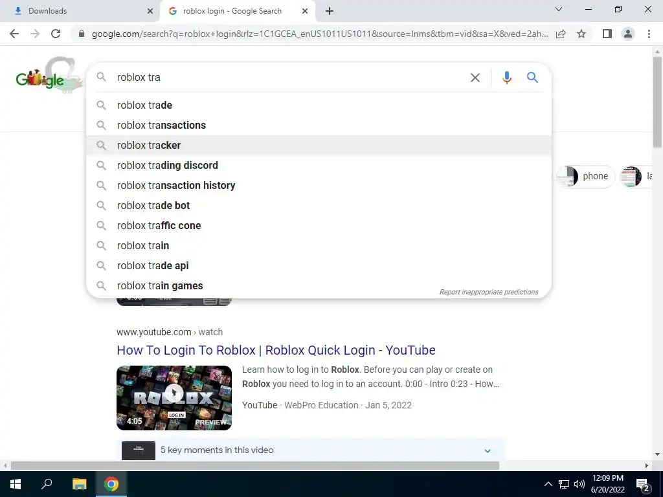Screen dimensions: 663x497
Task: Click the address bar URL
Action: (x=320, y=34)
